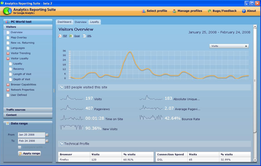Click the Select profile chart icon
The width and height of the screenshot is (261, 166).
pos(144,11)
